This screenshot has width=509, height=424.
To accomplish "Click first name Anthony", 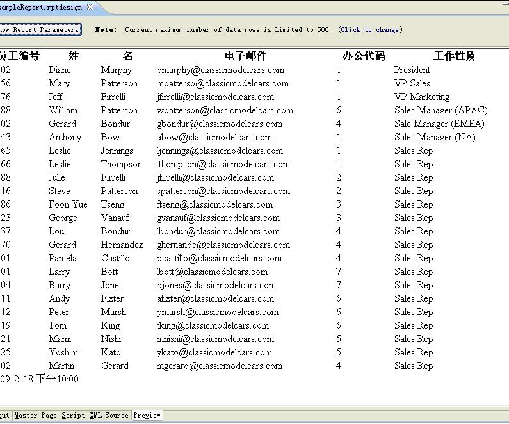I will click(x=65, y=137).
